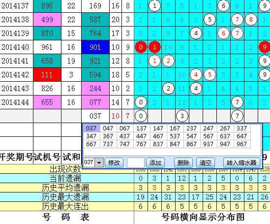Click the 修改 button
Screen dimensions: 270x224
coord(114,162)
